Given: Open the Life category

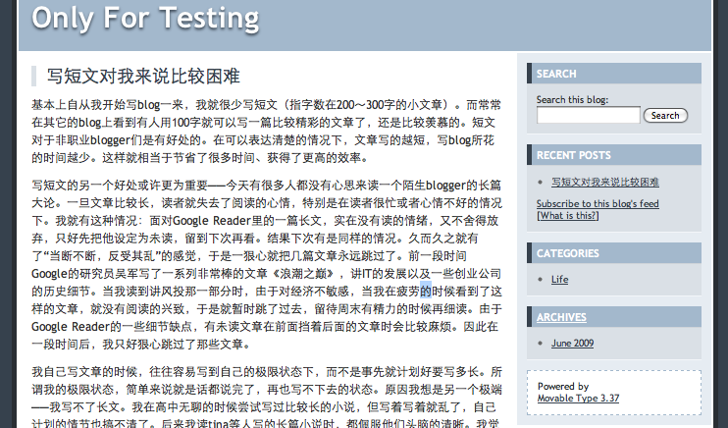Looking at the screenshot, I should pyautogui.click(x=559, y=280).
